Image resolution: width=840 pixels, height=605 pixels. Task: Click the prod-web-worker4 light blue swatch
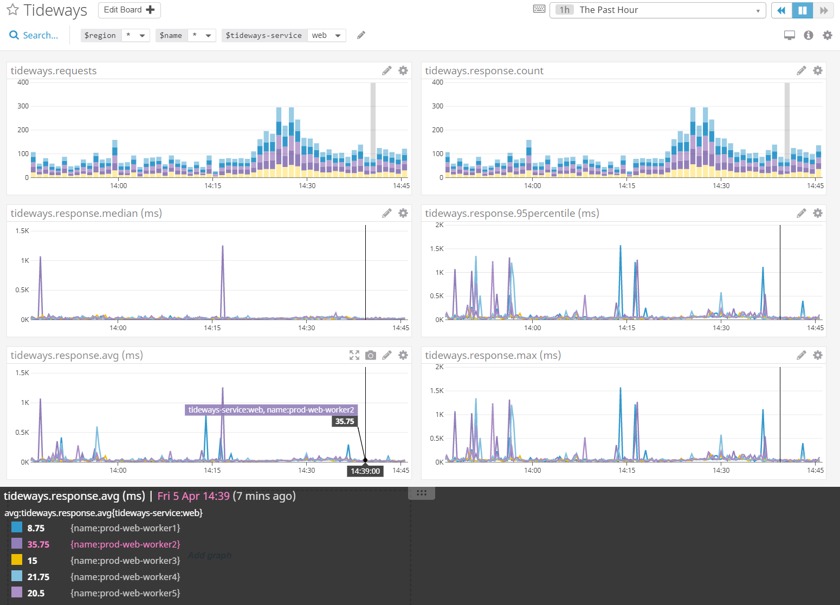tap(17, 576)
